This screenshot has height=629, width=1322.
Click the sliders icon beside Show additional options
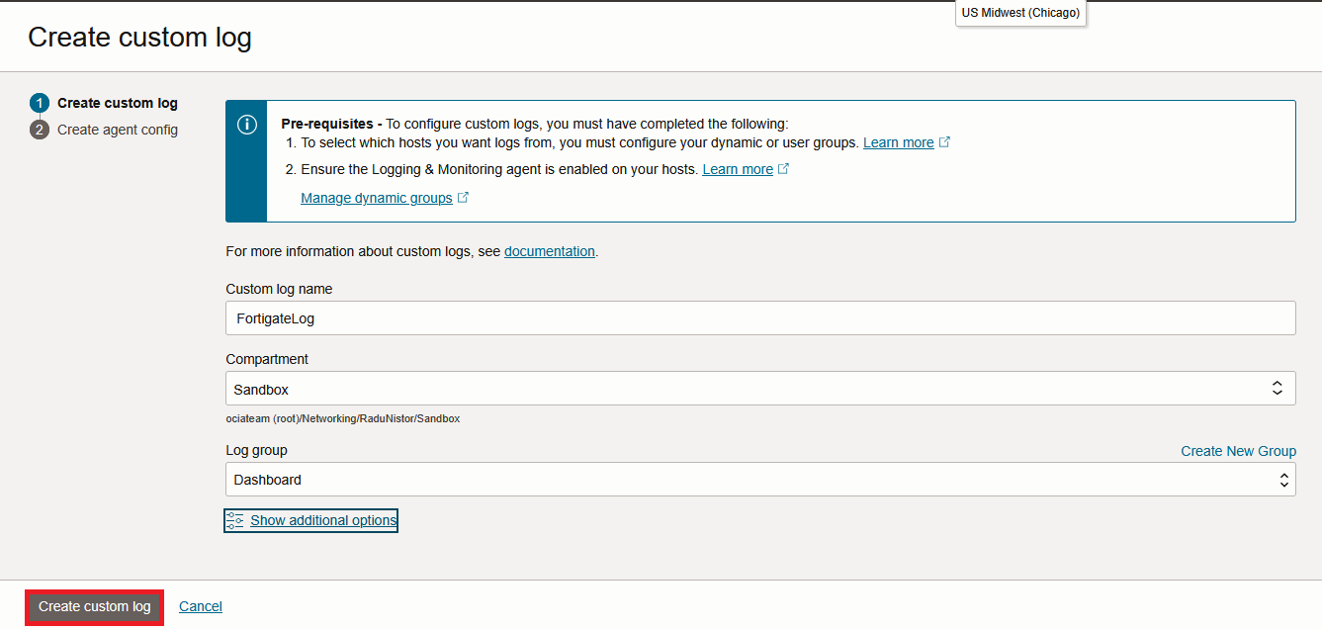point(235,520)
